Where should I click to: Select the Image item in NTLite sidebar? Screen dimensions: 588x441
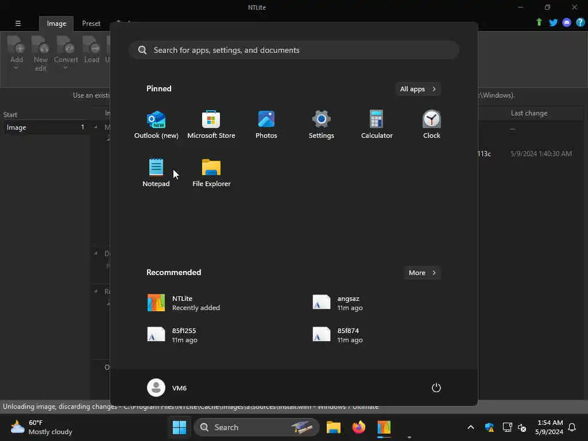[x=46, y=127]
